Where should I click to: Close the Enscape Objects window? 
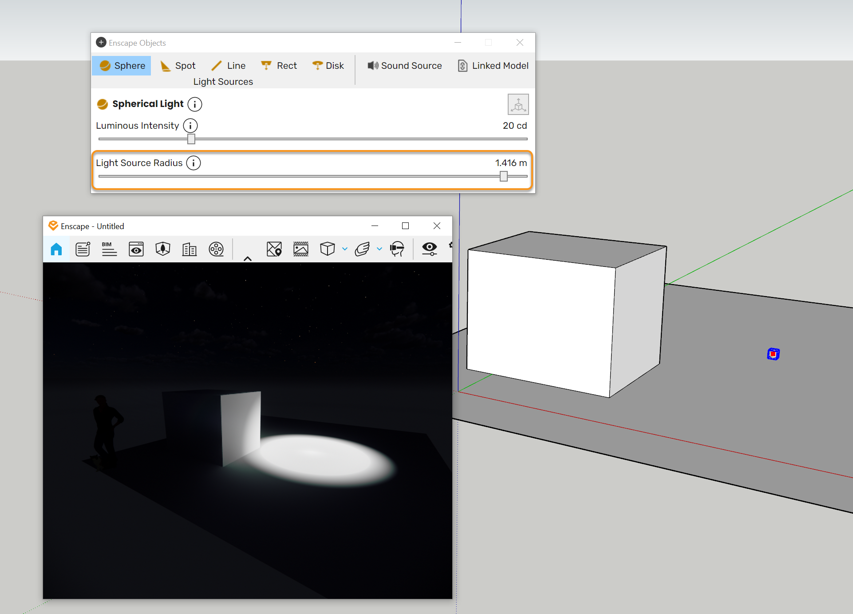[x=520, y=42]
